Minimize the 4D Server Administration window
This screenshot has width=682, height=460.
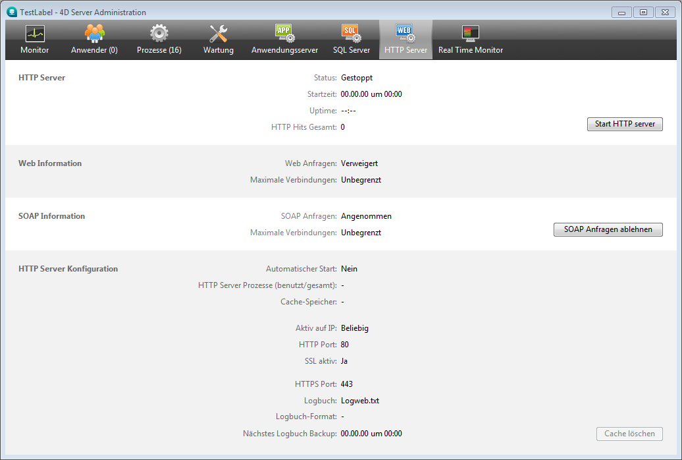pos(621,12)
